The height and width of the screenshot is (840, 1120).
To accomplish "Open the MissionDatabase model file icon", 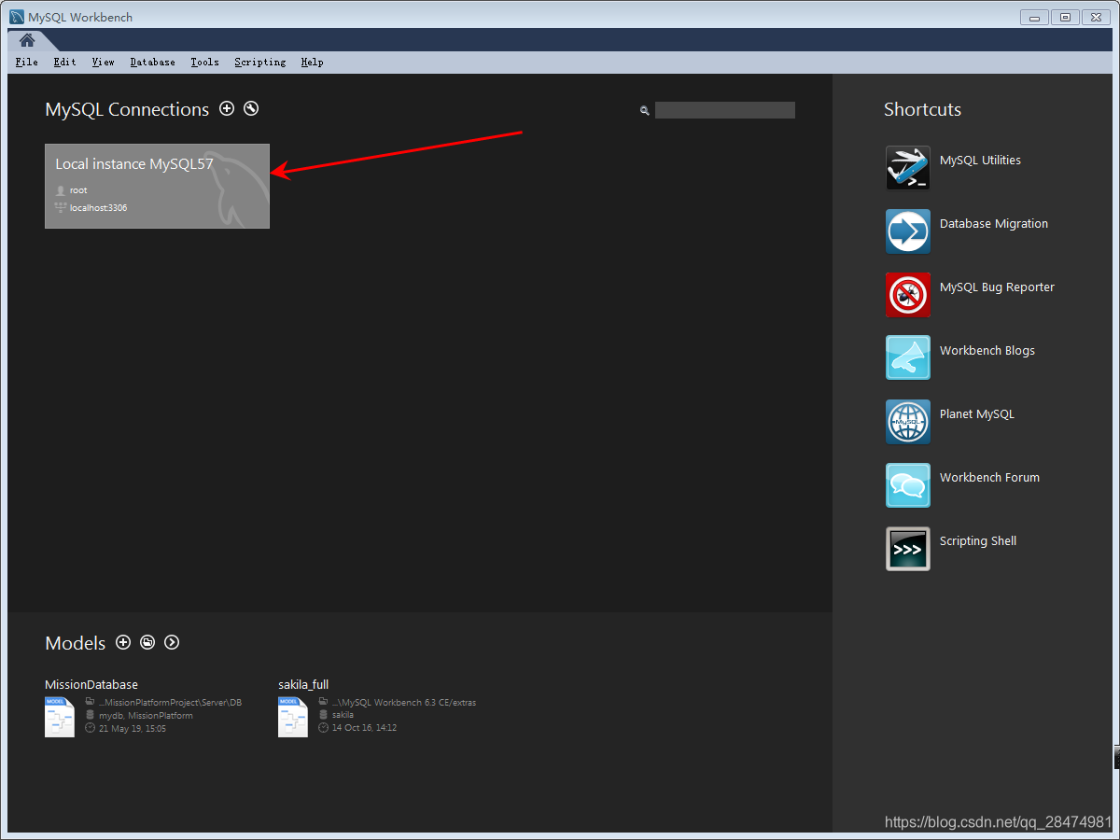I will pyautogui.click(x=60, y=717).
